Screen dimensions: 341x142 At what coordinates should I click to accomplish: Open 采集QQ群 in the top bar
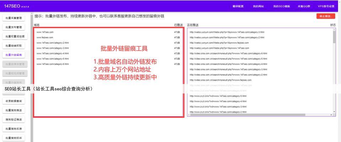tap(304, 6)
